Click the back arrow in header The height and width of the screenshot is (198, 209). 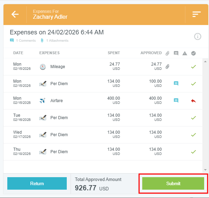tap(15, 14)
